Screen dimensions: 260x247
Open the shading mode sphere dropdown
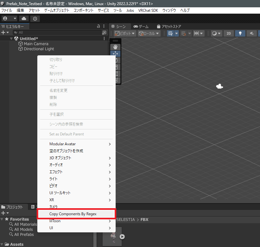(216, 33)
